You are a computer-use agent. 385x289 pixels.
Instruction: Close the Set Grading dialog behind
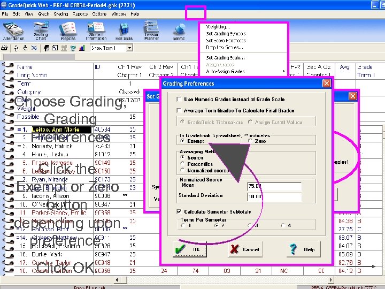pyautogui.click(x=352, y=96)
